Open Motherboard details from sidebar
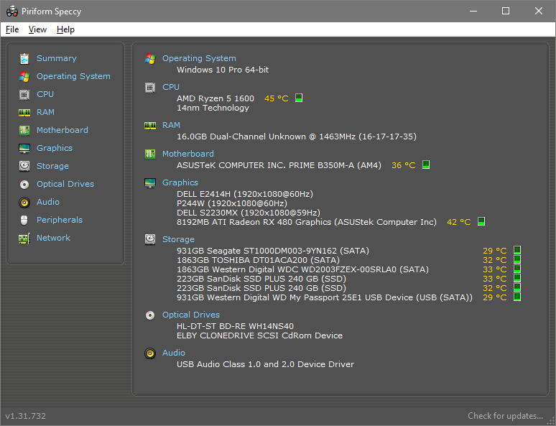Screen dimensions: 556x426 62,130
